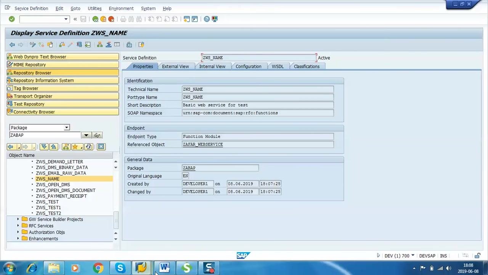Click the green Back icon in standard toolbar

95,19
